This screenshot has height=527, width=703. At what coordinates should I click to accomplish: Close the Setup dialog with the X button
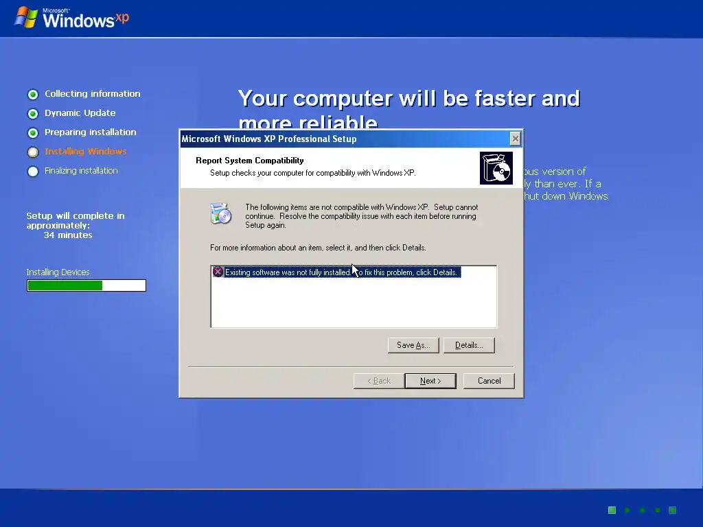pyautogui.click(x=516, y=139)
